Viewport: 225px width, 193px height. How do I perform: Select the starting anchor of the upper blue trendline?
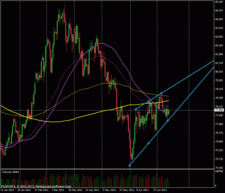(136, 109)
